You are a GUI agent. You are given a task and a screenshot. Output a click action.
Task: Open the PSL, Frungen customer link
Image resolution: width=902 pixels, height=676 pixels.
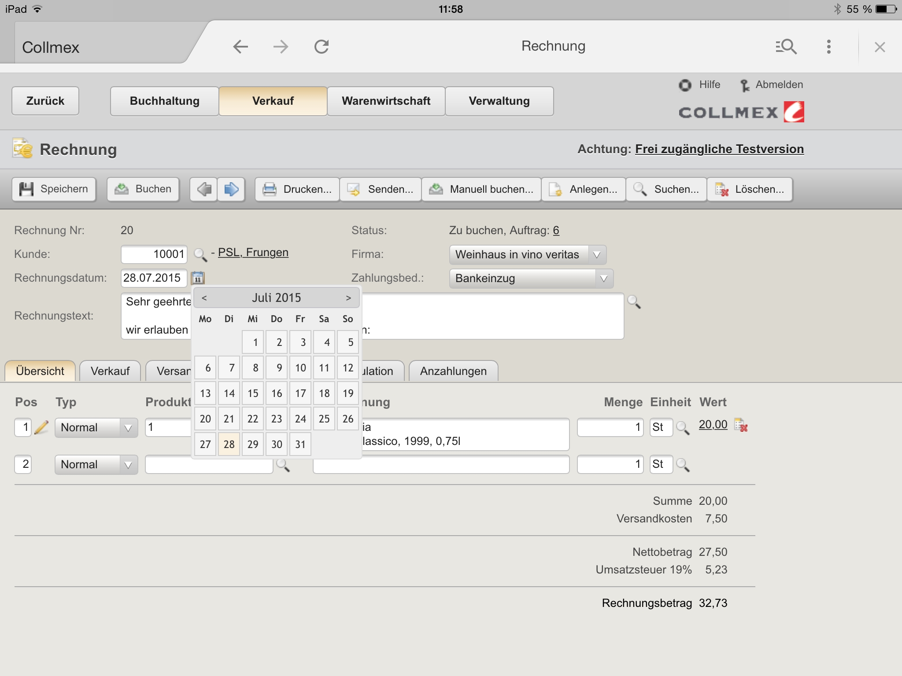point(253,253)
